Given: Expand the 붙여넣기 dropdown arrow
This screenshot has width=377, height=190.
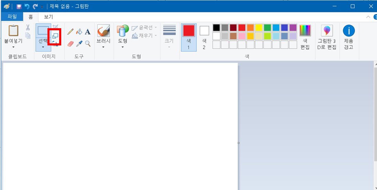Looking at the screenshot, I should (13, 47).
